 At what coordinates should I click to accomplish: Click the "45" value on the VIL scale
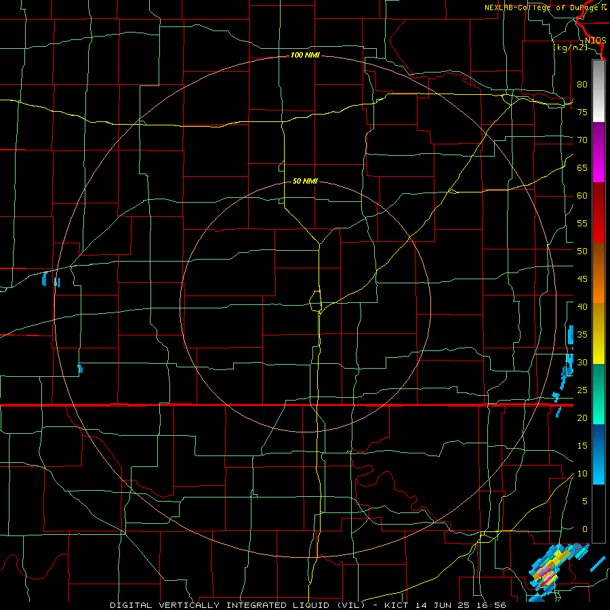coord(582,279)
